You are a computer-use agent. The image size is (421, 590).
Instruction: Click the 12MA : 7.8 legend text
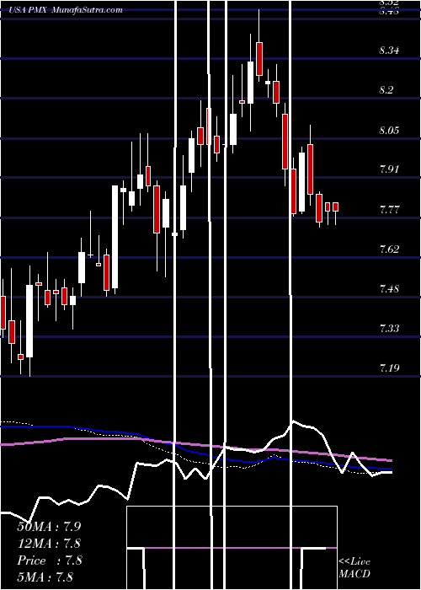[x=49, y=544]
